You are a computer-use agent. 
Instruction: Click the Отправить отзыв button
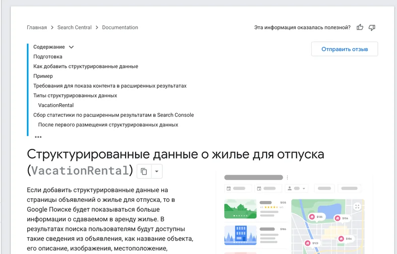pos(344,49)
